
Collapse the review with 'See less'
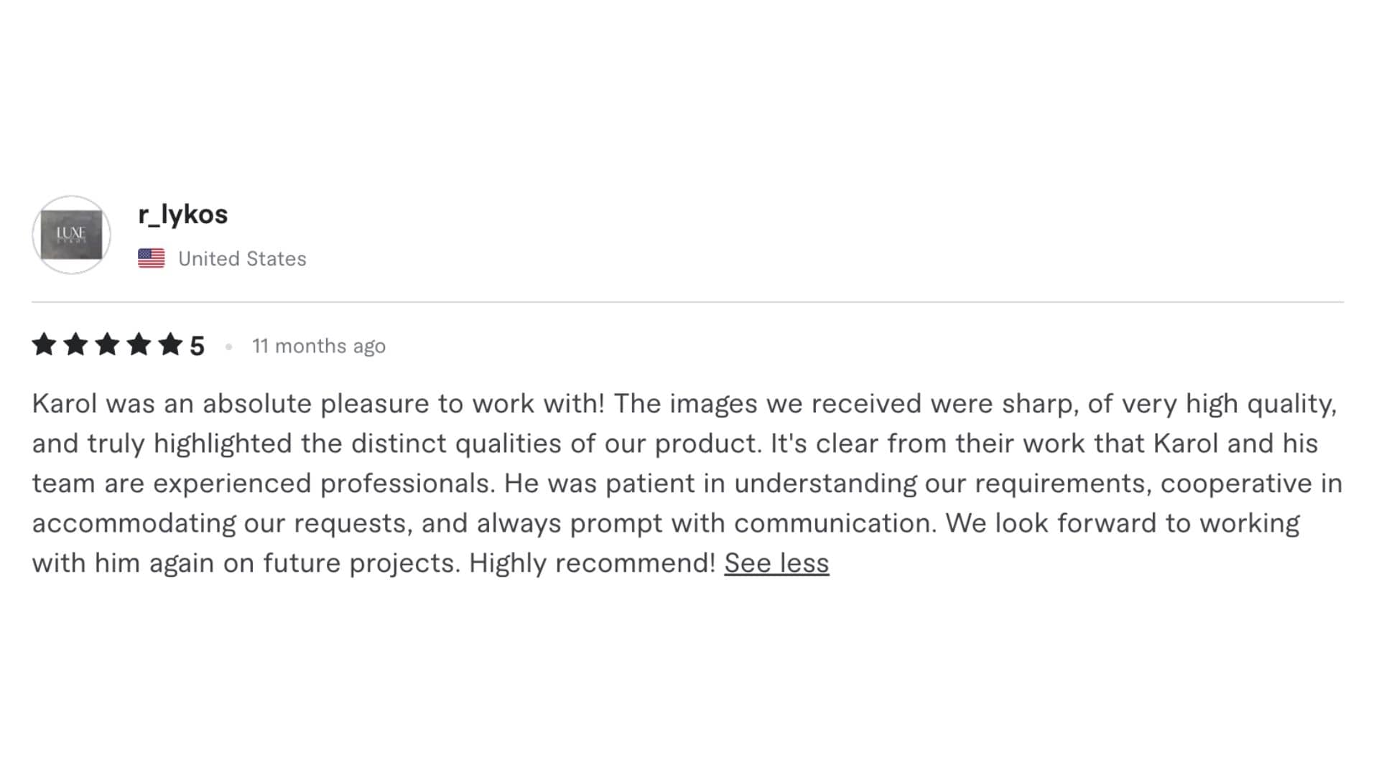click(x=776, y=563)
